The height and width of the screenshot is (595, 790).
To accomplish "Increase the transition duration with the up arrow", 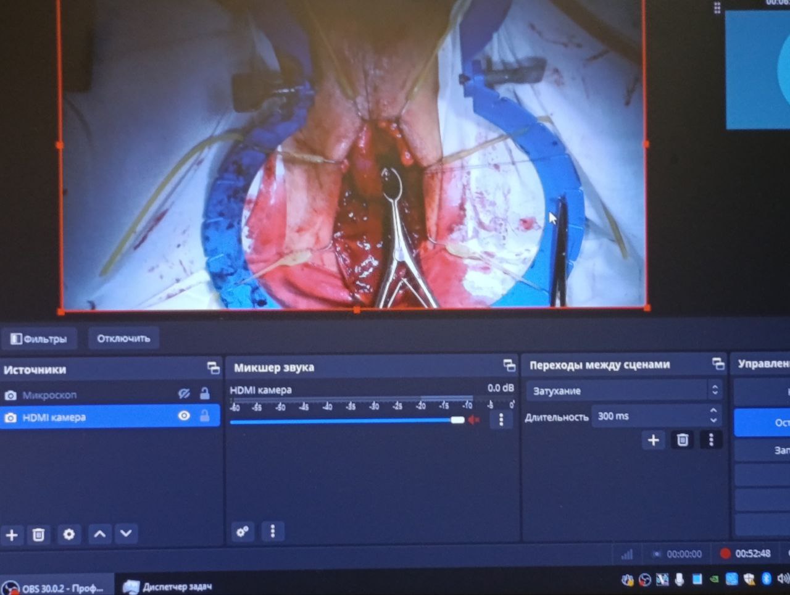I will [714, 410].
